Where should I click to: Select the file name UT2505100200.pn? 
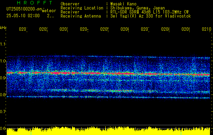[24, 9]
